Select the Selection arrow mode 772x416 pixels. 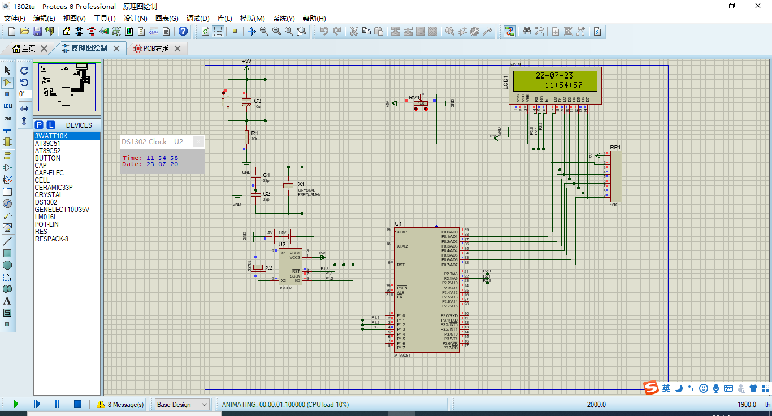click(7, 71)
